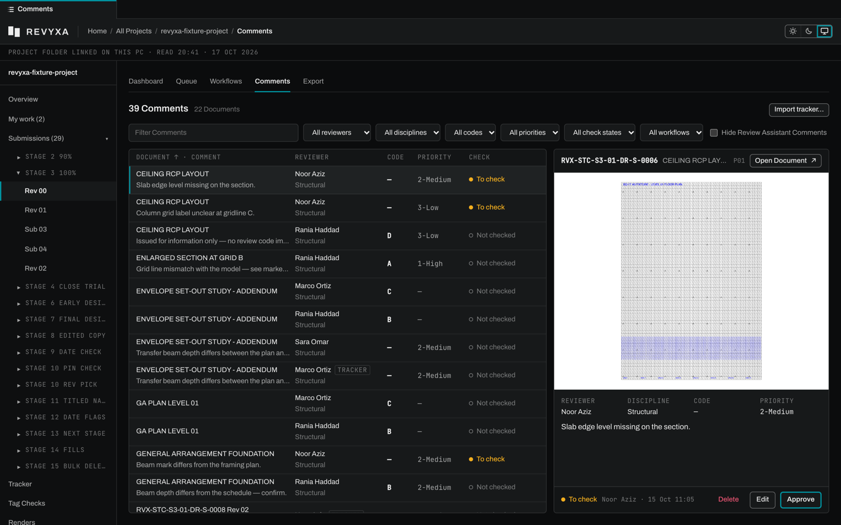Approve the selected comment
Viewport: 841px width, 525px height.
[x=801, y=500]
